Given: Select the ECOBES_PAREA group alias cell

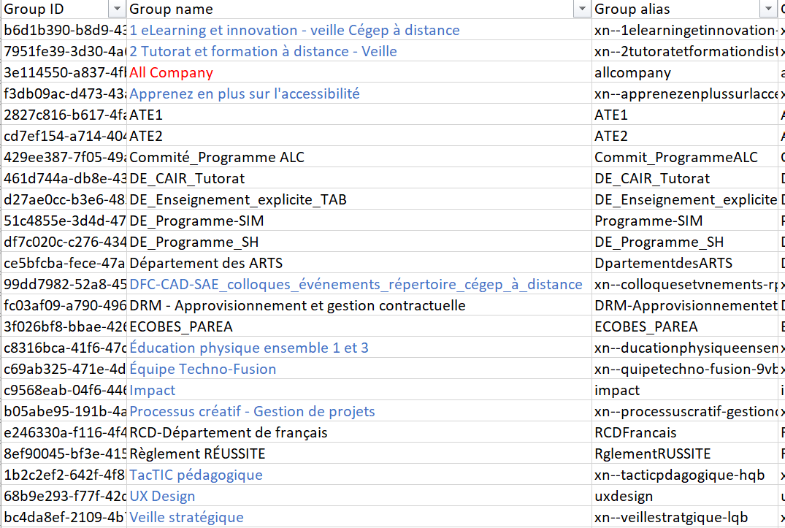Looking at the screenshot, I should click(x=646, y=326).
